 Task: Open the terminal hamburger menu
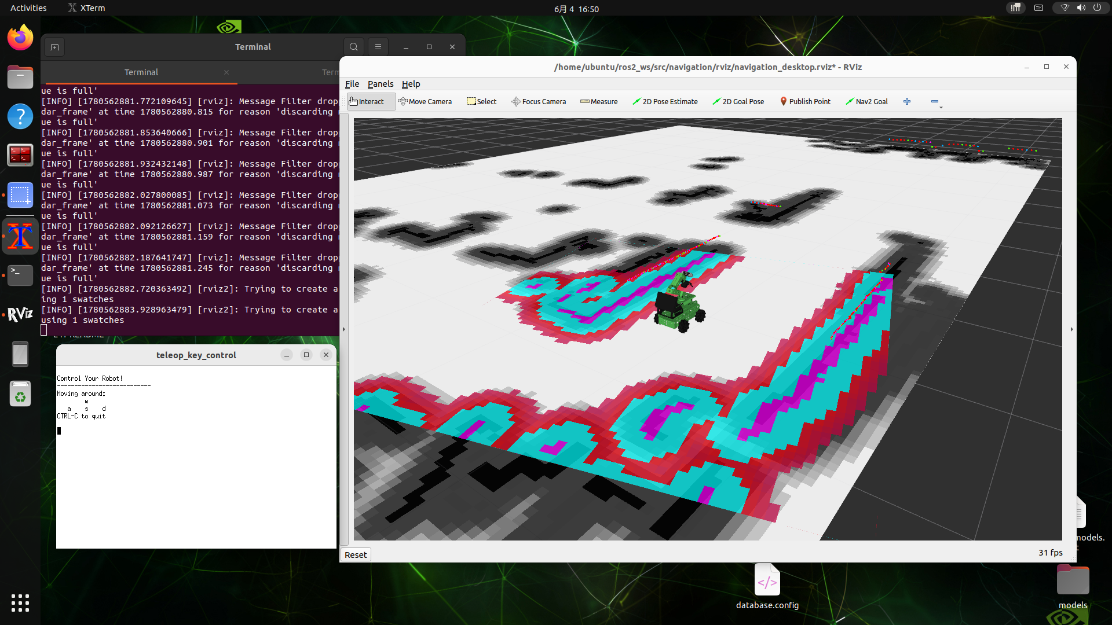click(378, 47)
